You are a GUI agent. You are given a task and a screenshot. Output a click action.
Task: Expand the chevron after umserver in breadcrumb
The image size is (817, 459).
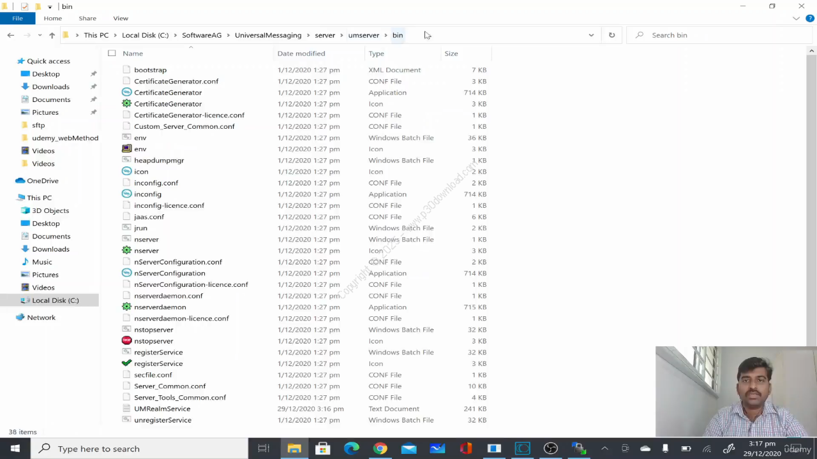click(386, 35)
